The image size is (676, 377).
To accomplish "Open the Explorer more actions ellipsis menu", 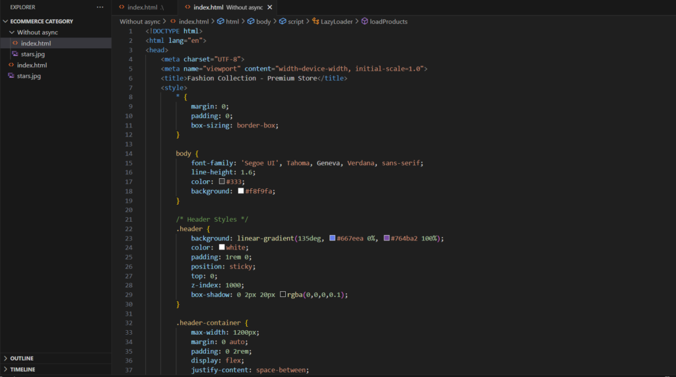I will coord(100,7).
